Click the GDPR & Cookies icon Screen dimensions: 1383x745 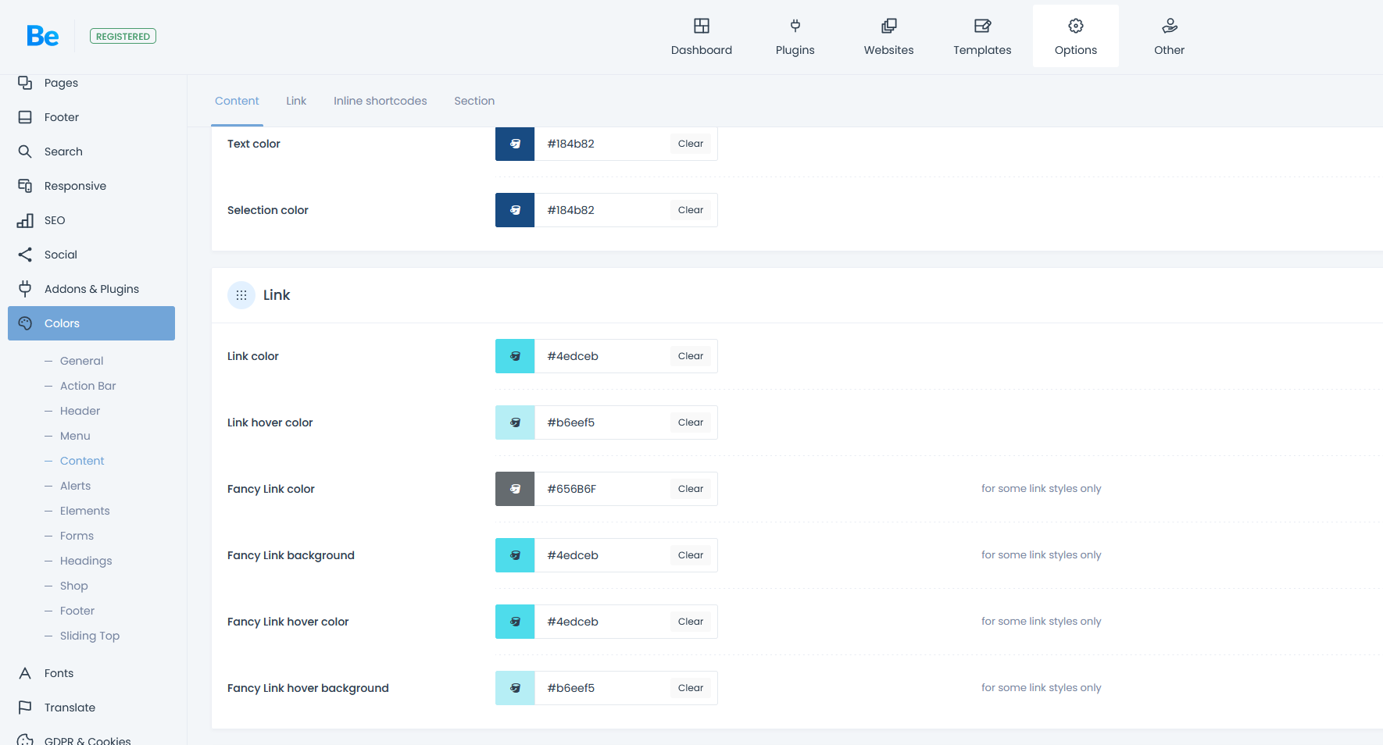pyautogui.click(x=25, y=740)
